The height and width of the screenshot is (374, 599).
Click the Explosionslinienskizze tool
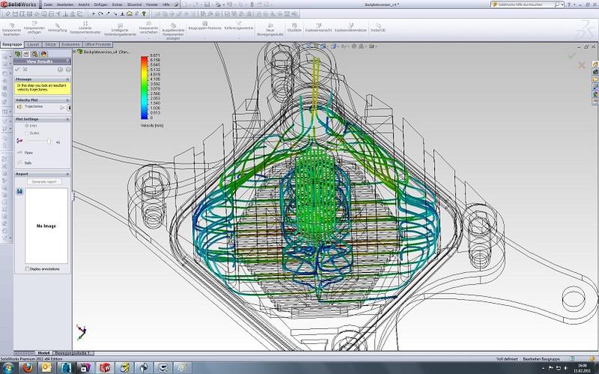[351, 28]
